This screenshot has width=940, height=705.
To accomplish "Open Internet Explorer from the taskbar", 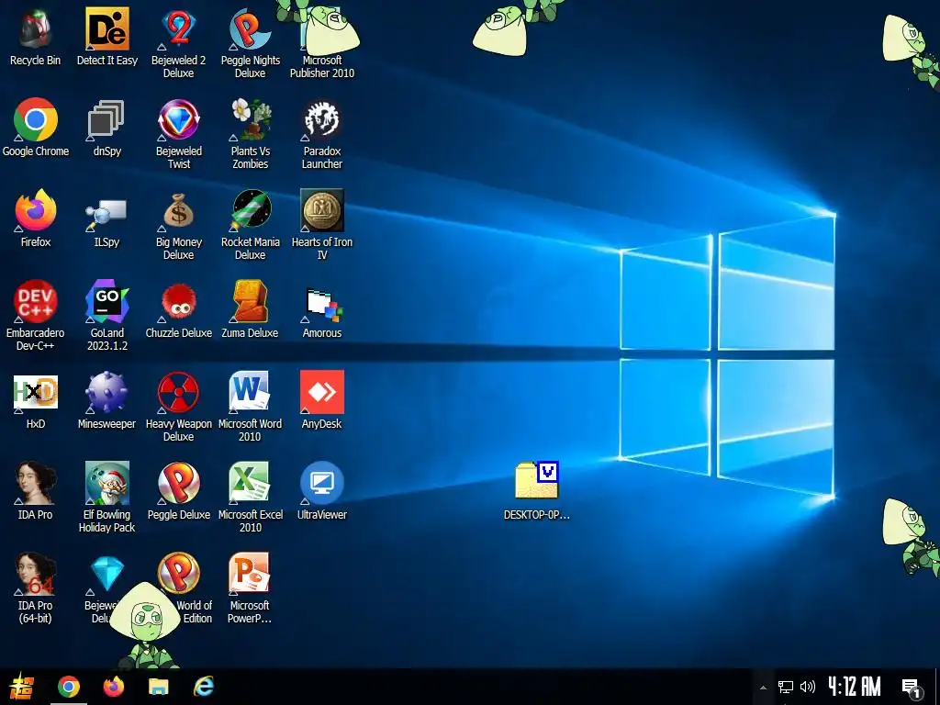I will (203, 687).
